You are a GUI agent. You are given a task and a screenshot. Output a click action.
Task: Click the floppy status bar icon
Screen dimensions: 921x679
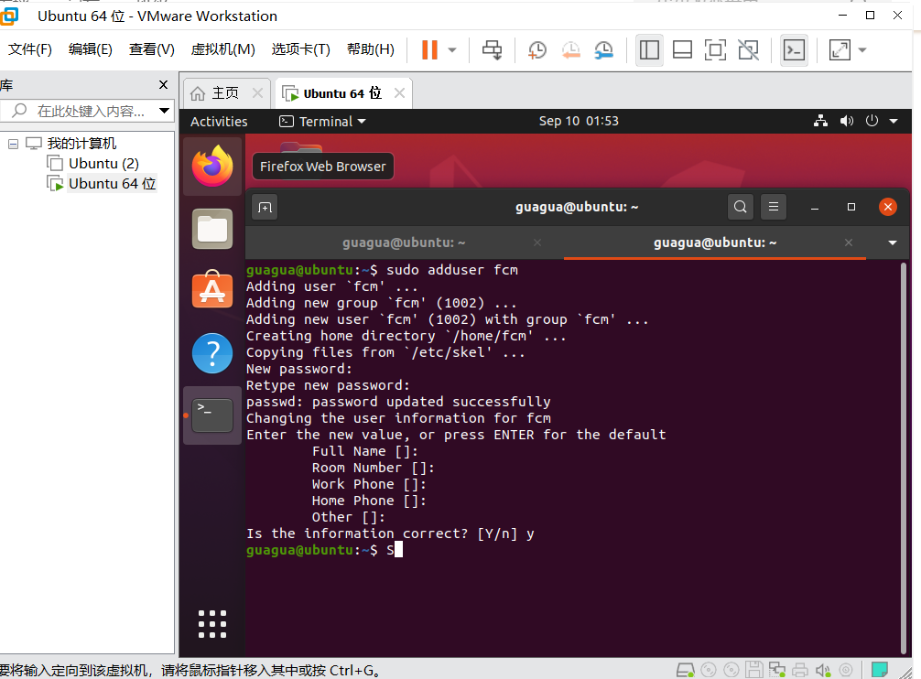point(754,670)
